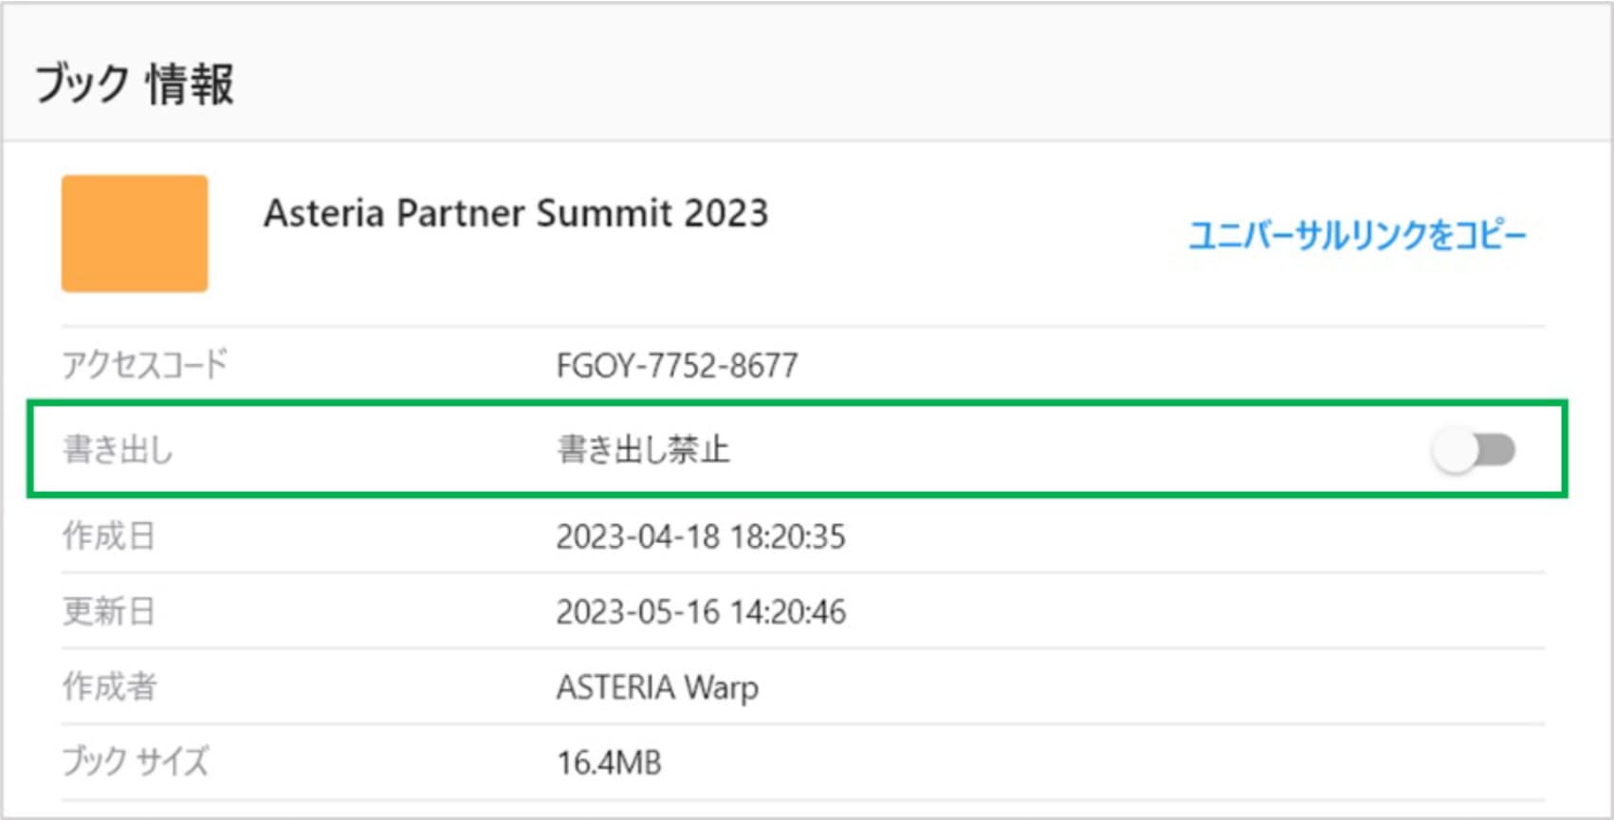Click the ブック サイズ label

point(135,761)
